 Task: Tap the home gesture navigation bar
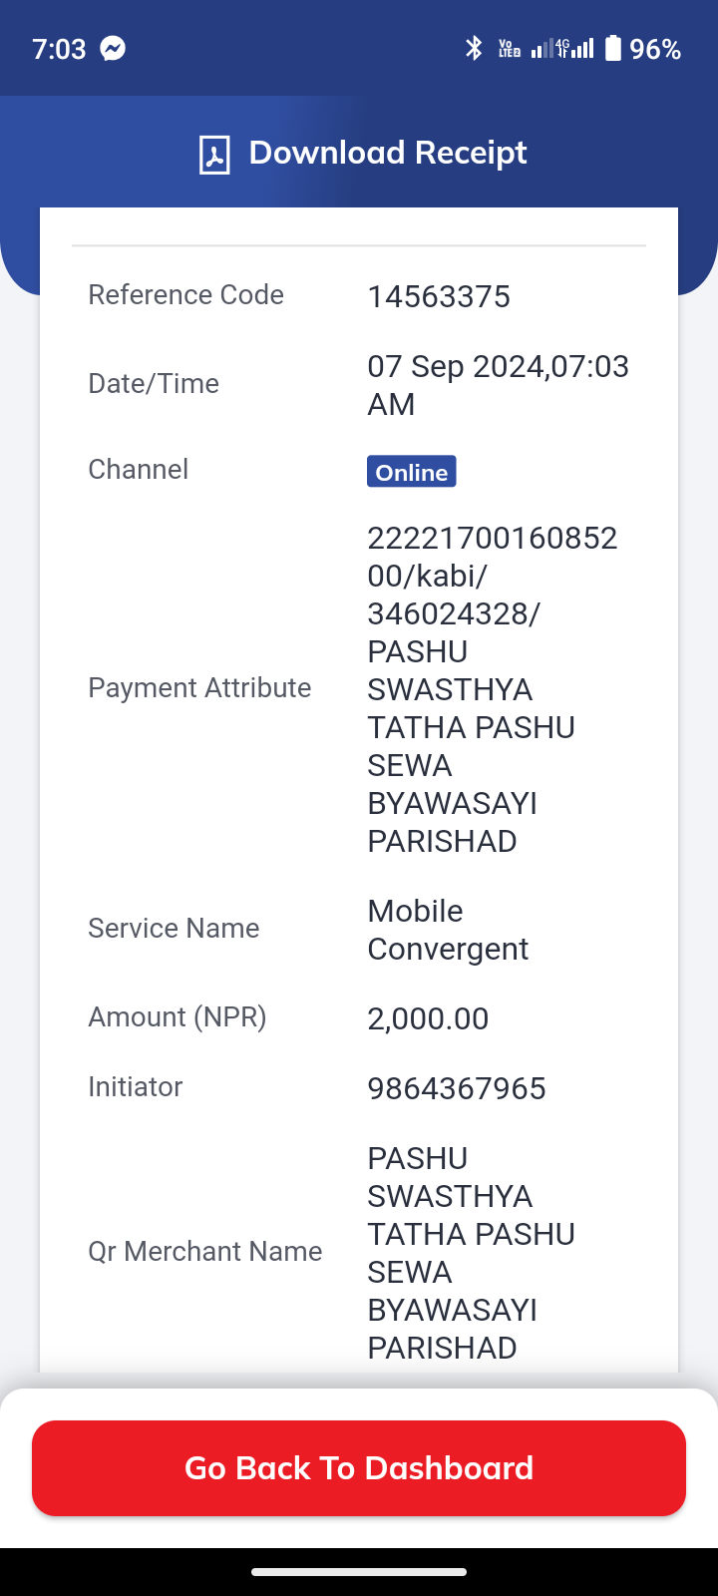359,1572
